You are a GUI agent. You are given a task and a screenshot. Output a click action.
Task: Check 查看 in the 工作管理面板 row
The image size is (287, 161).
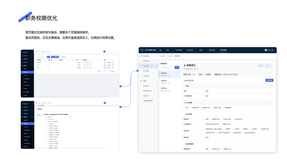tap(204, 96)
